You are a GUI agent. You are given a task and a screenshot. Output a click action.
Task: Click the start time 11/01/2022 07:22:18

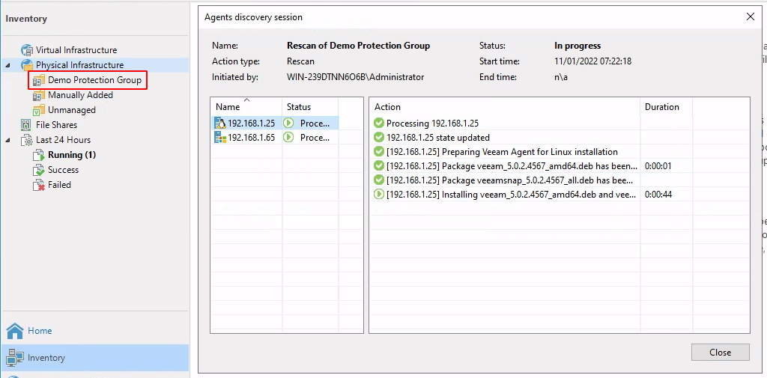(592, 61)
